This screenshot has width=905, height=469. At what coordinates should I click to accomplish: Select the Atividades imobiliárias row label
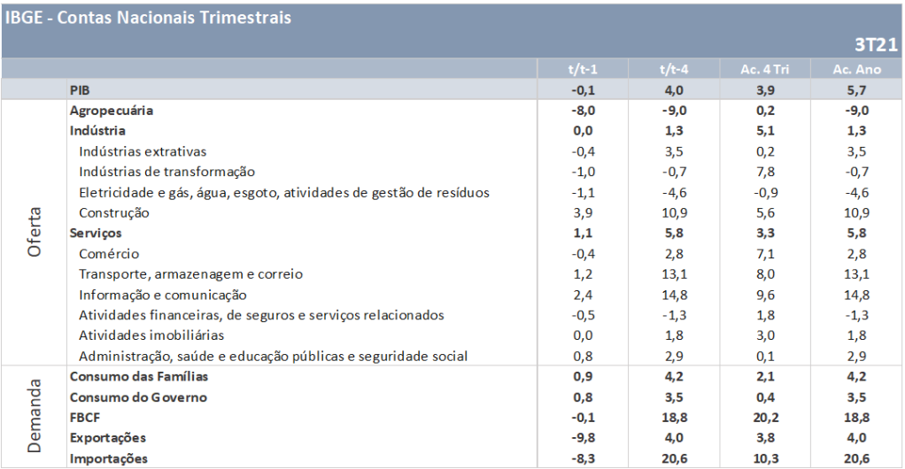[x=151, y=335]
